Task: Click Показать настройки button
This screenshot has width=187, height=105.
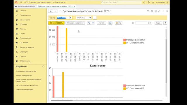Action: pyautogui.click(x=75, y=23)
